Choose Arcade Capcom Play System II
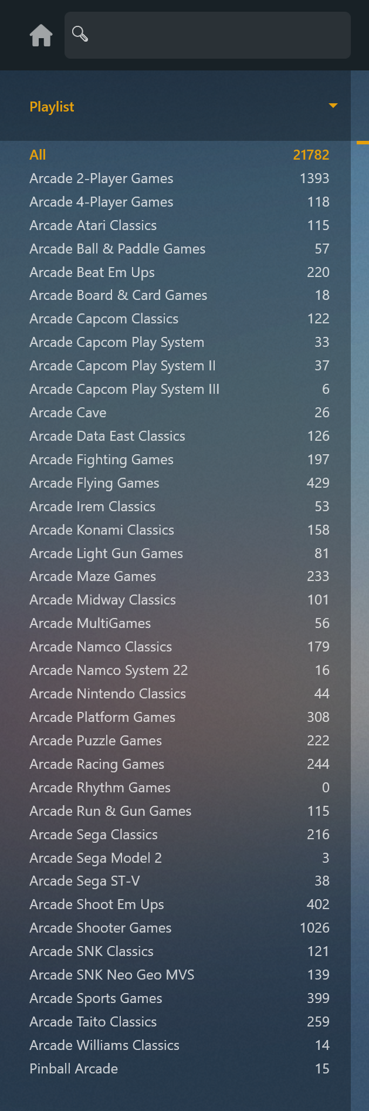Screen dimensions: 369x1111 123,366
